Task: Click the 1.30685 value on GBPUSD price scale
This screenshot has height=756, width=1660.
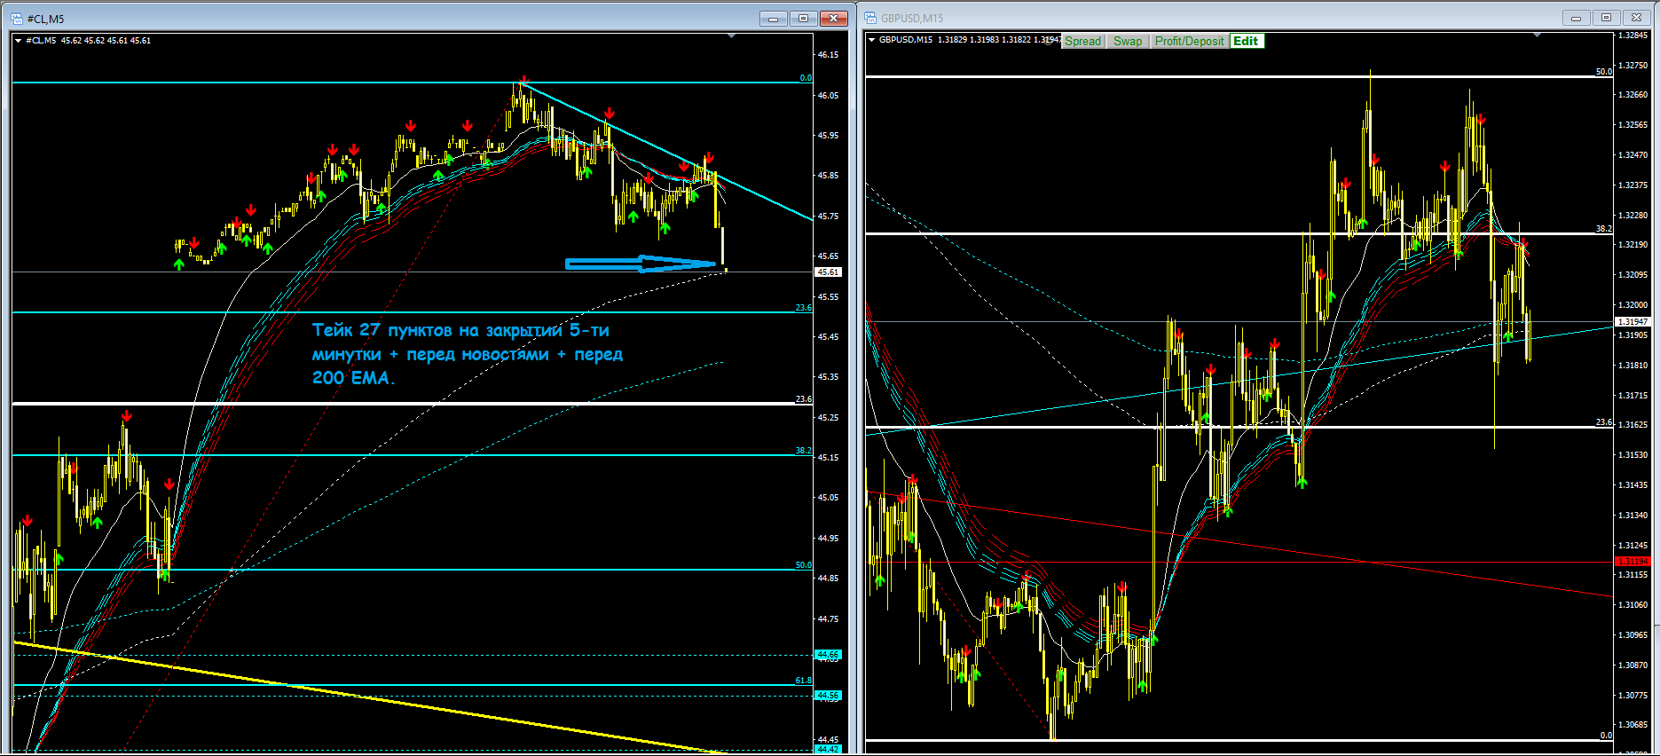Action: pos(1633,725)
